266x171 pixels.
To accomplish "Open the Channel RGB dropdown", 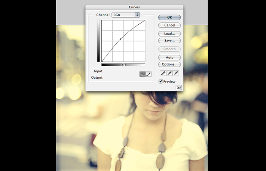I will 126,15.
